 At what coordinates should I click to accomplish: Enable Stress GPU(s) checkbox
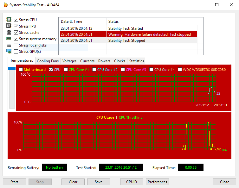(16, 52)
